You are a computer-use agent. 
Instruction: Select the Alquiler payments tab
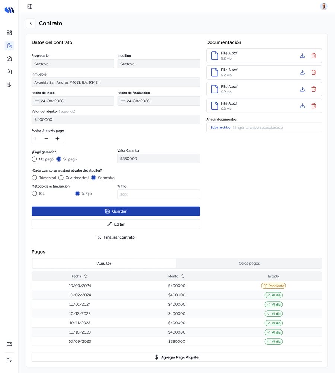coord(104,263)
